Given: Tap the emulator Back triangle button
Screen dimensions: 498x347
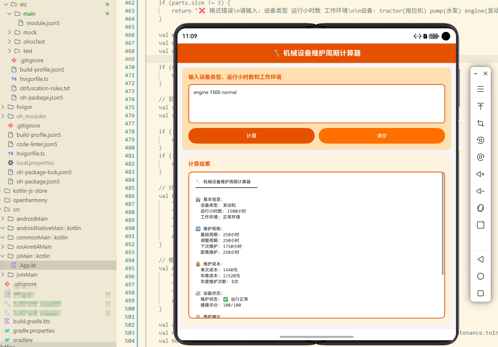Looking at the screenshot, I should [481, 259].
